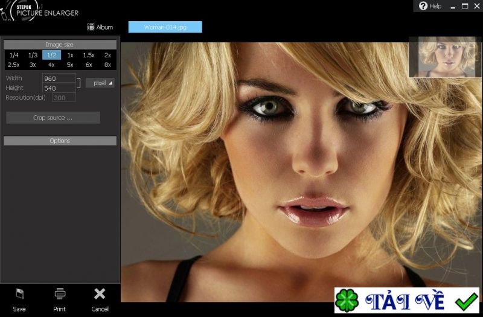Select 5x image size preset
The height and width of the screenshot is (317, 483).
pos(70,65)
